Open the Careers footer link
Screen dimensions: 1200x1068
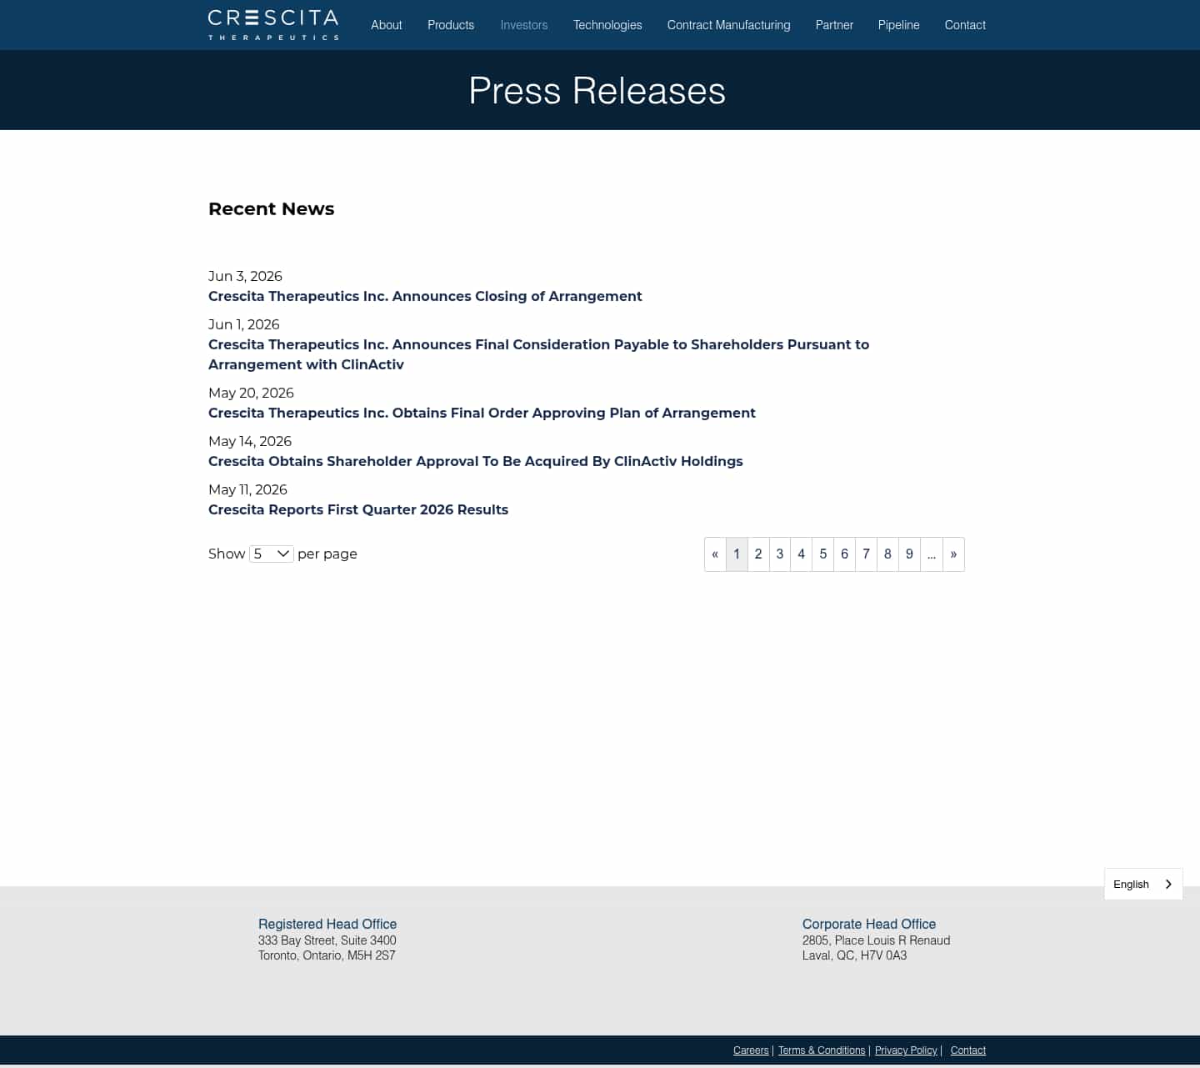[x=751, y=1050]
